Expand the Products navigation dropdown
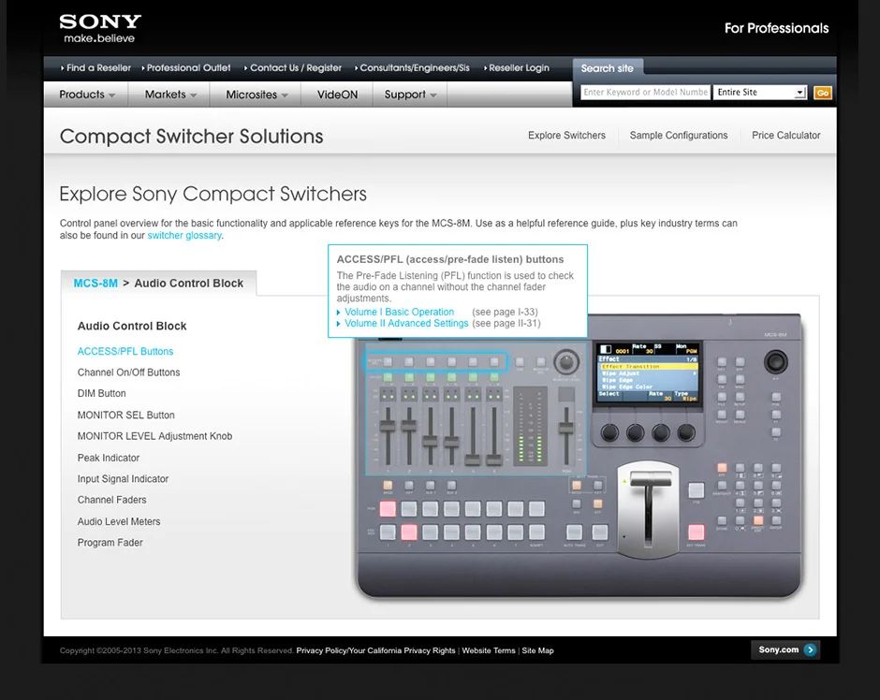The width and height of the screenshot is (880, 700). [84, 94]
